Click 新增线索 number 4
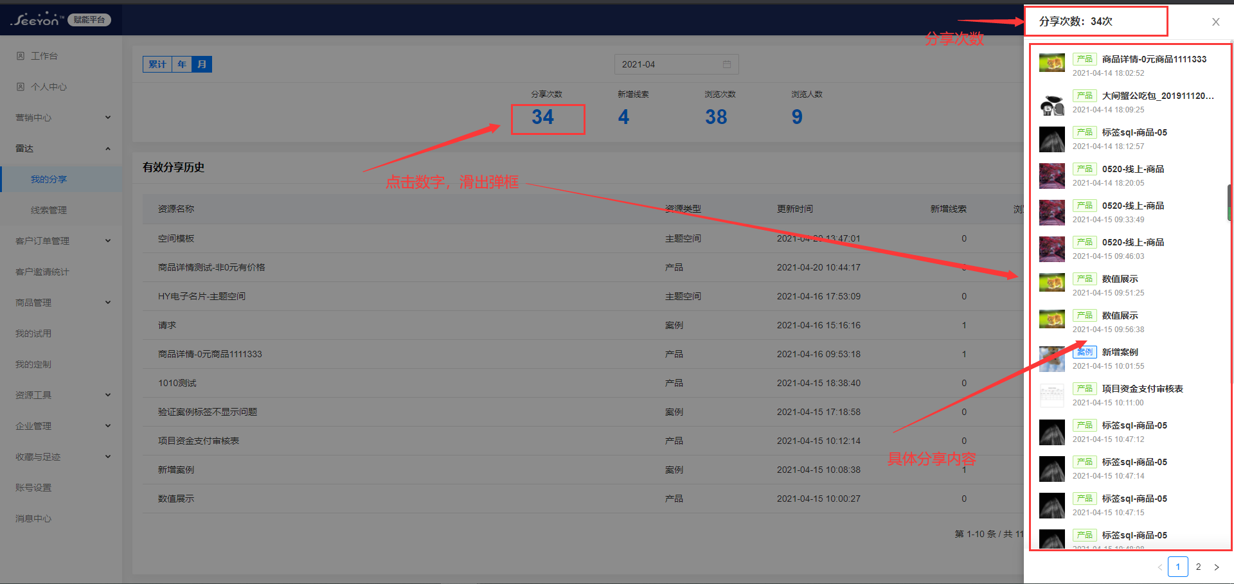Viewport: 1234px width, 584px height. (623, 117)
